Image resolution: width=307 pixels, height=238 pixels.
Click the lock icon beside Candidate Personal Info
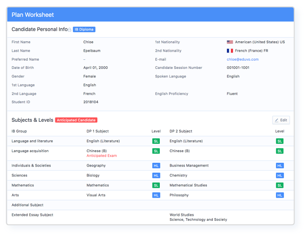pos(70,29)
